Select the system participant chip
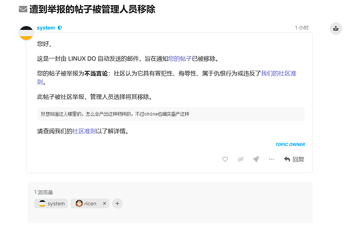Screen dimensions: 356x227 [x=51, y=204]
